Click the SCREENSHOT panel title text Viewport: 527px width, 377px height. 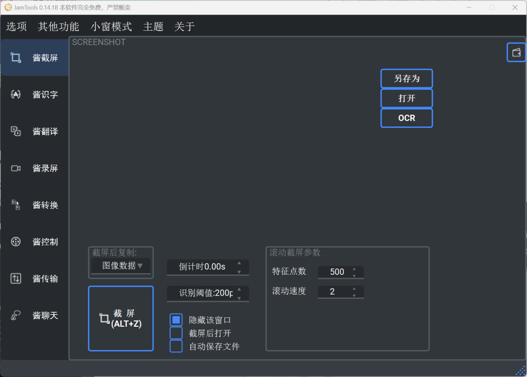pos(99,42)
